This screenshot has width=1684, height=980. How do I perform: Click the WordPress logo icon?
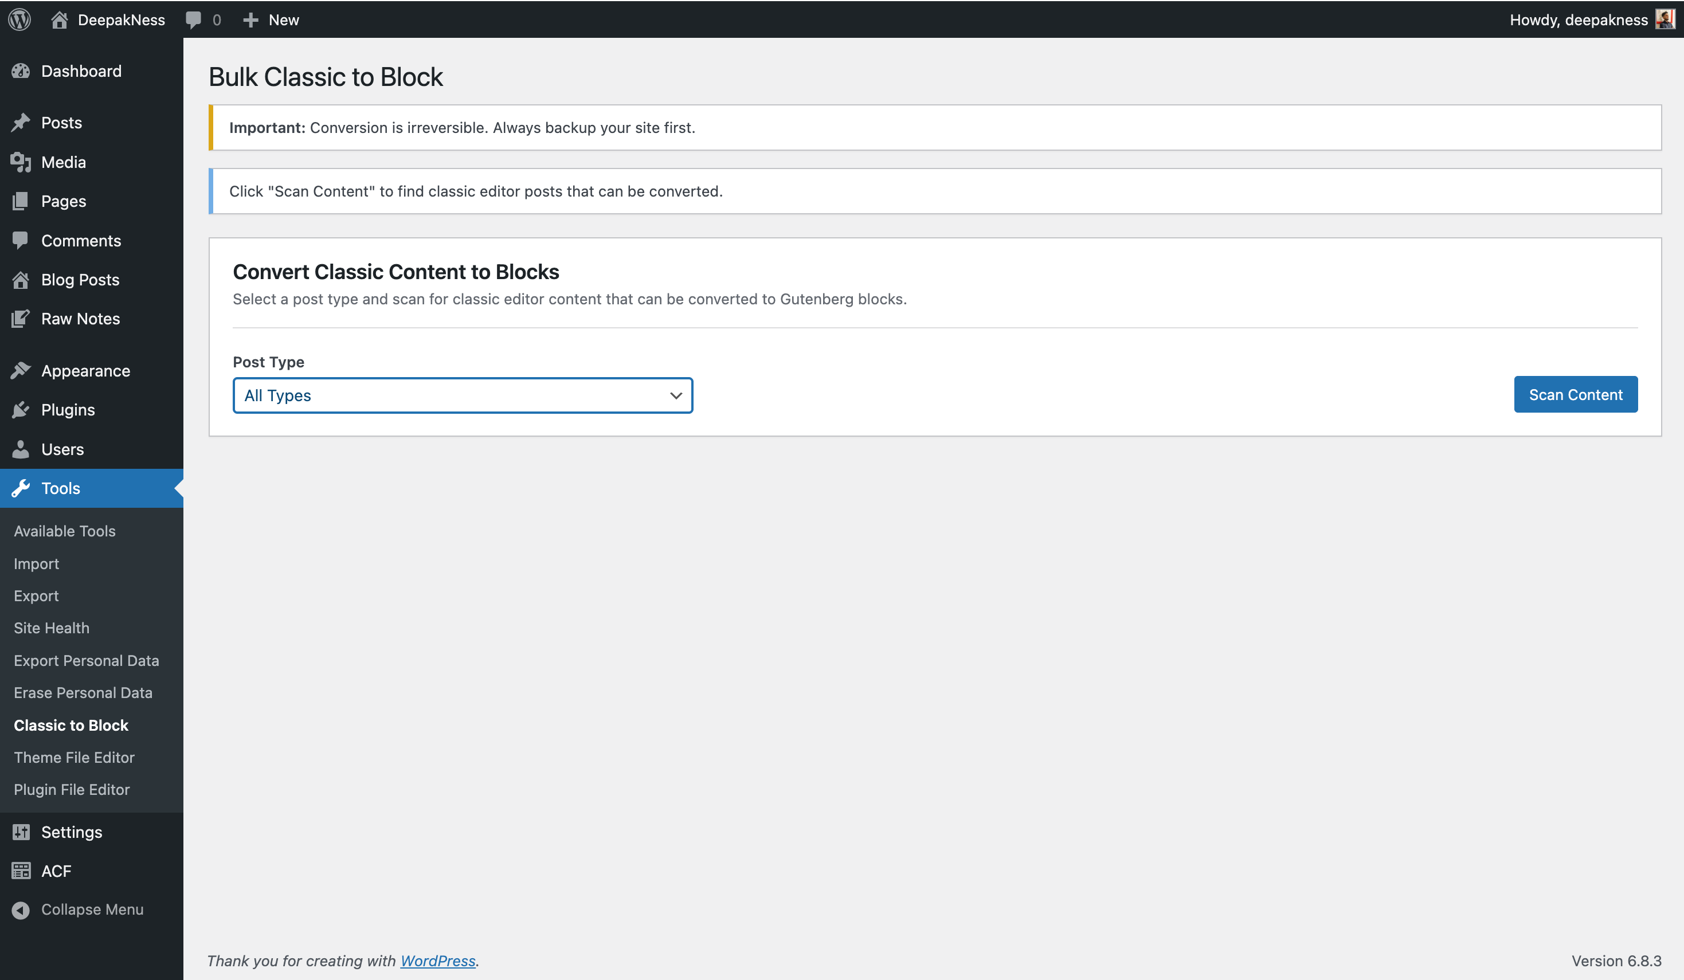[x=20, y=19]
